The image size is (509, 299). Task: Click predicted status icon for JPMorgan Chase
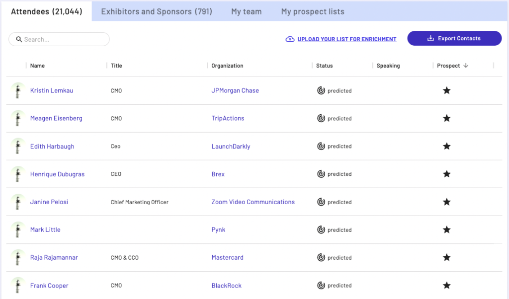click(321, 90)
